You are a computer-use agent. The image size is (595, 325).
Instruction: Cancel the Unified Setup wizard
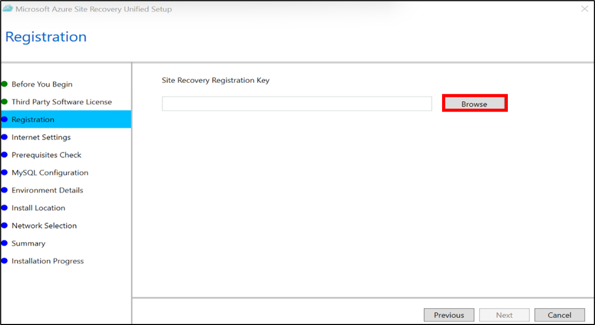[560, 315]
